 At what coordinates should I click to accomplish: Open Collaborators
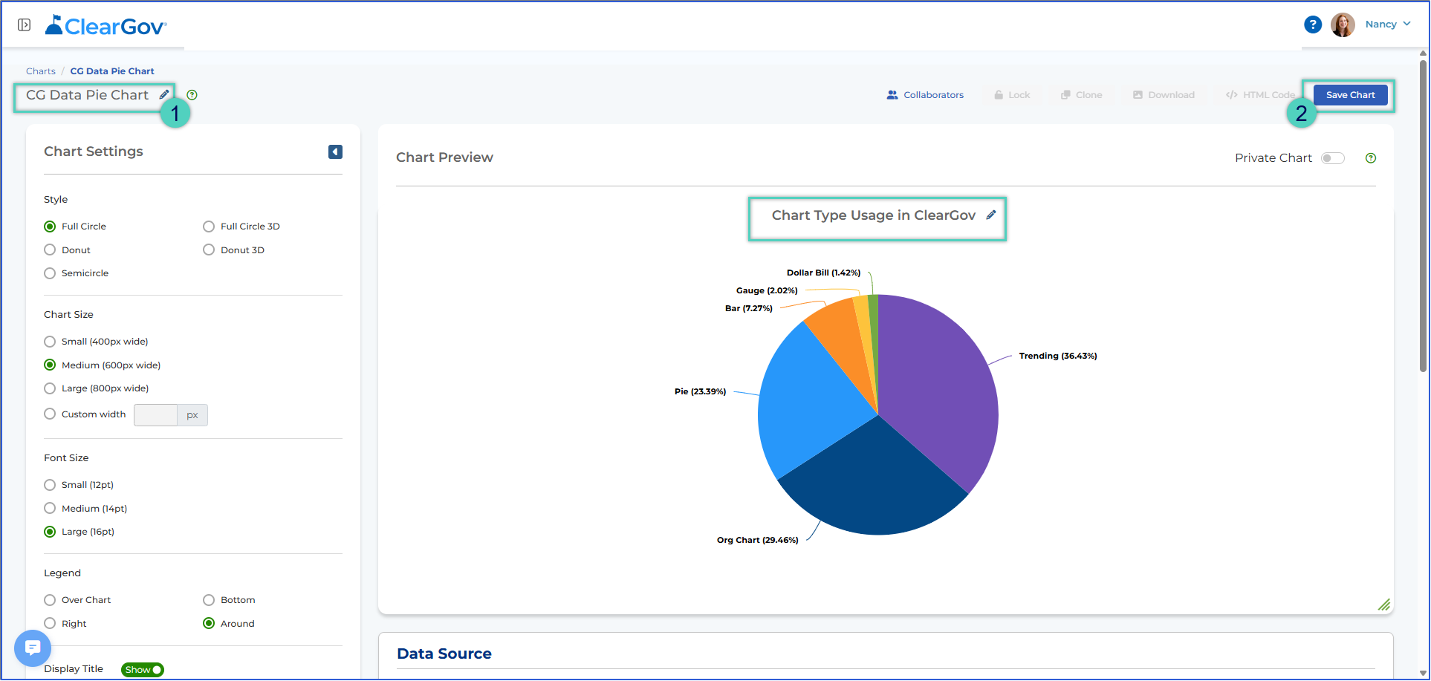pyautogui.click(x=925, y=95)
